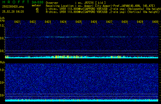Click the 0429 time marker
This screenshot has height=104, width=161.
pos(140,22)
